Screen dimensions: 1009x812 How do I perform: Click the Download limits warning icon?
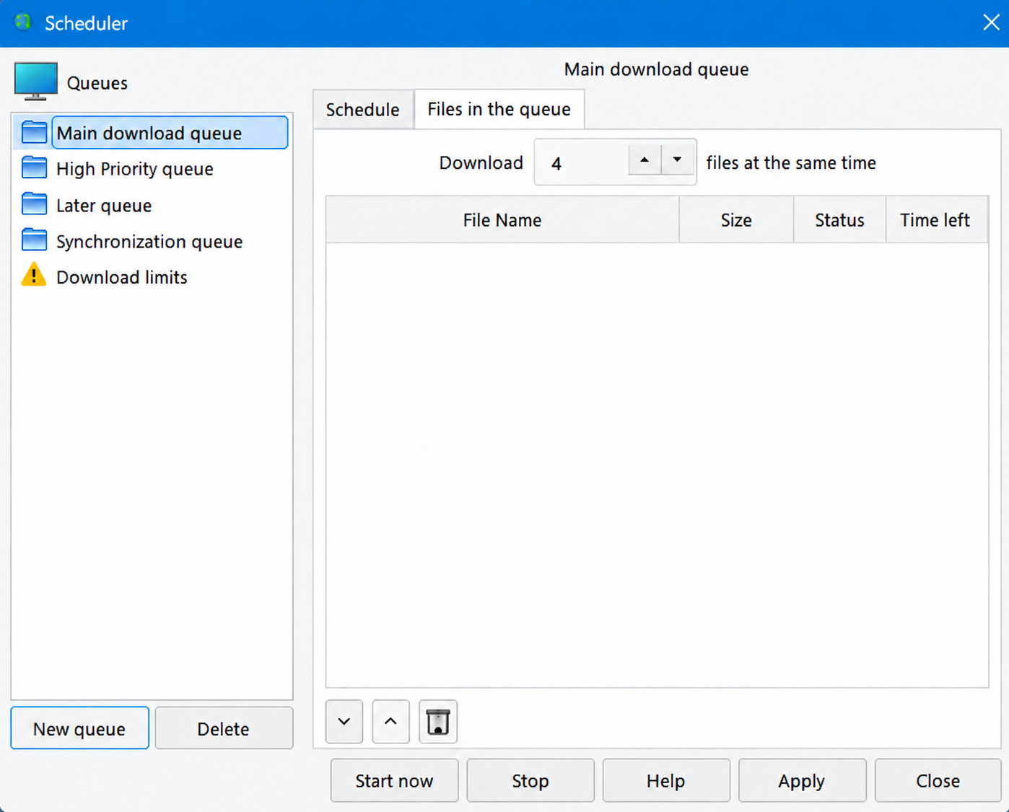[x=34, y=276]
